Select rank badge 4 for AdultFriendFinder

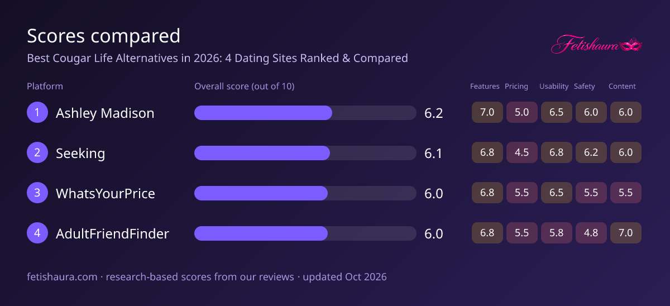click(37, 233)
